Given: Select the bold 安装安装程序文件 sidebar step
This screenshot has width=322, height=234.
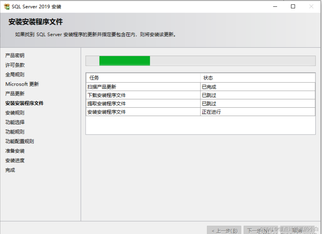Looking at the screenshot, I should 24,103.
